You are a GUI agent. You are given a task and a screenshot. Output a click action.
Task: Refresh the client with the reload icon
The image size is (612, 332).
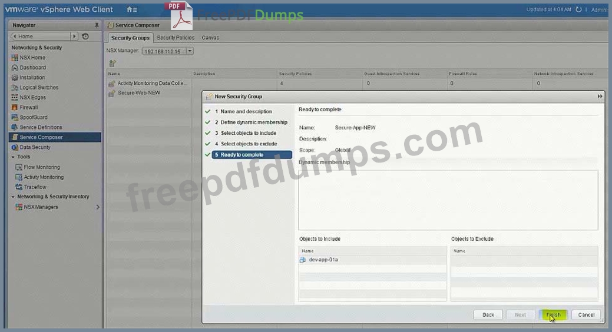(x=578, y=9)
